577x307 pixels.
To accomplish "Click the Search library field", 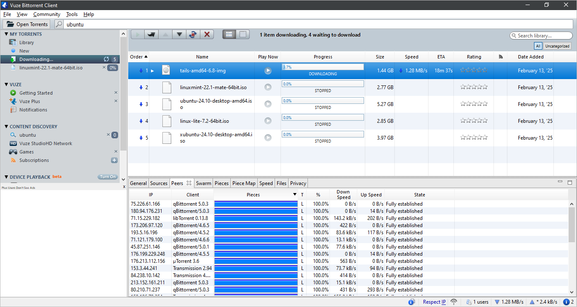I will coord(541,36).
